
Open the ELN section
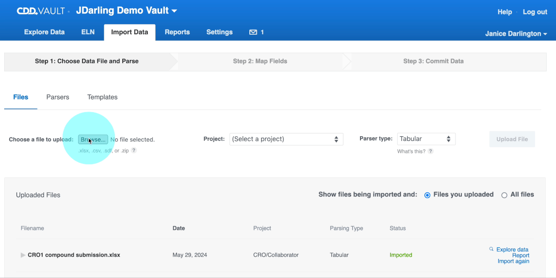coord(88,32)
